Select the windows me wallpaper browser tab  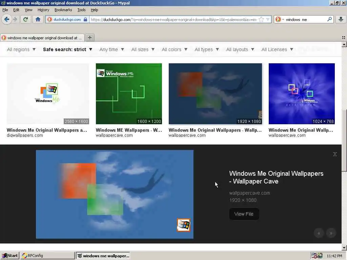42,38
